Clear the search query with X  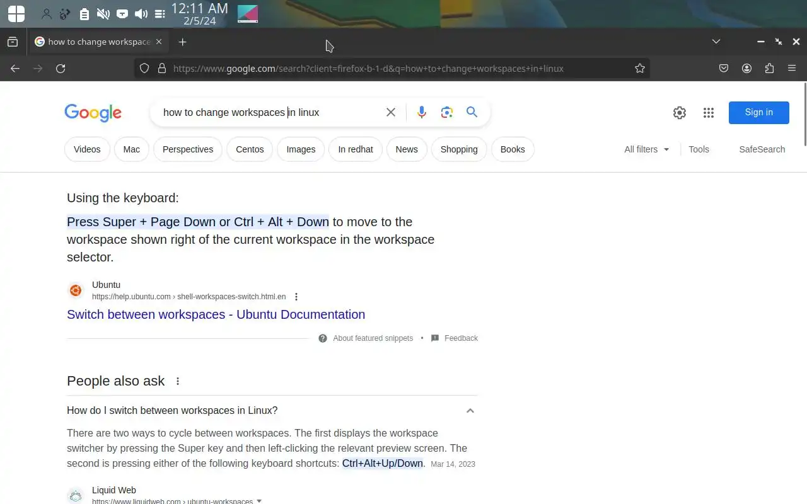[391, 112]
